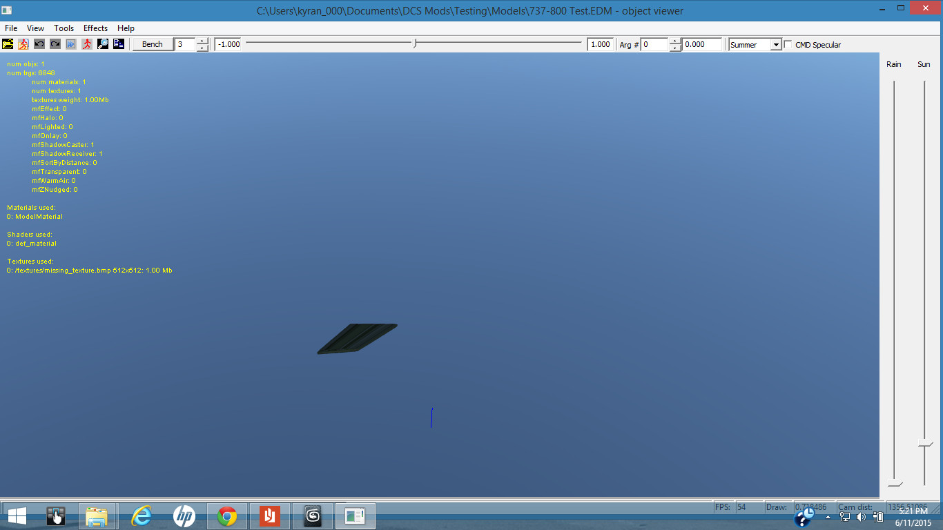This screenshot has width=943, height=530.
Task: Click the network tray icon
Action: click(x=845, y=517)
